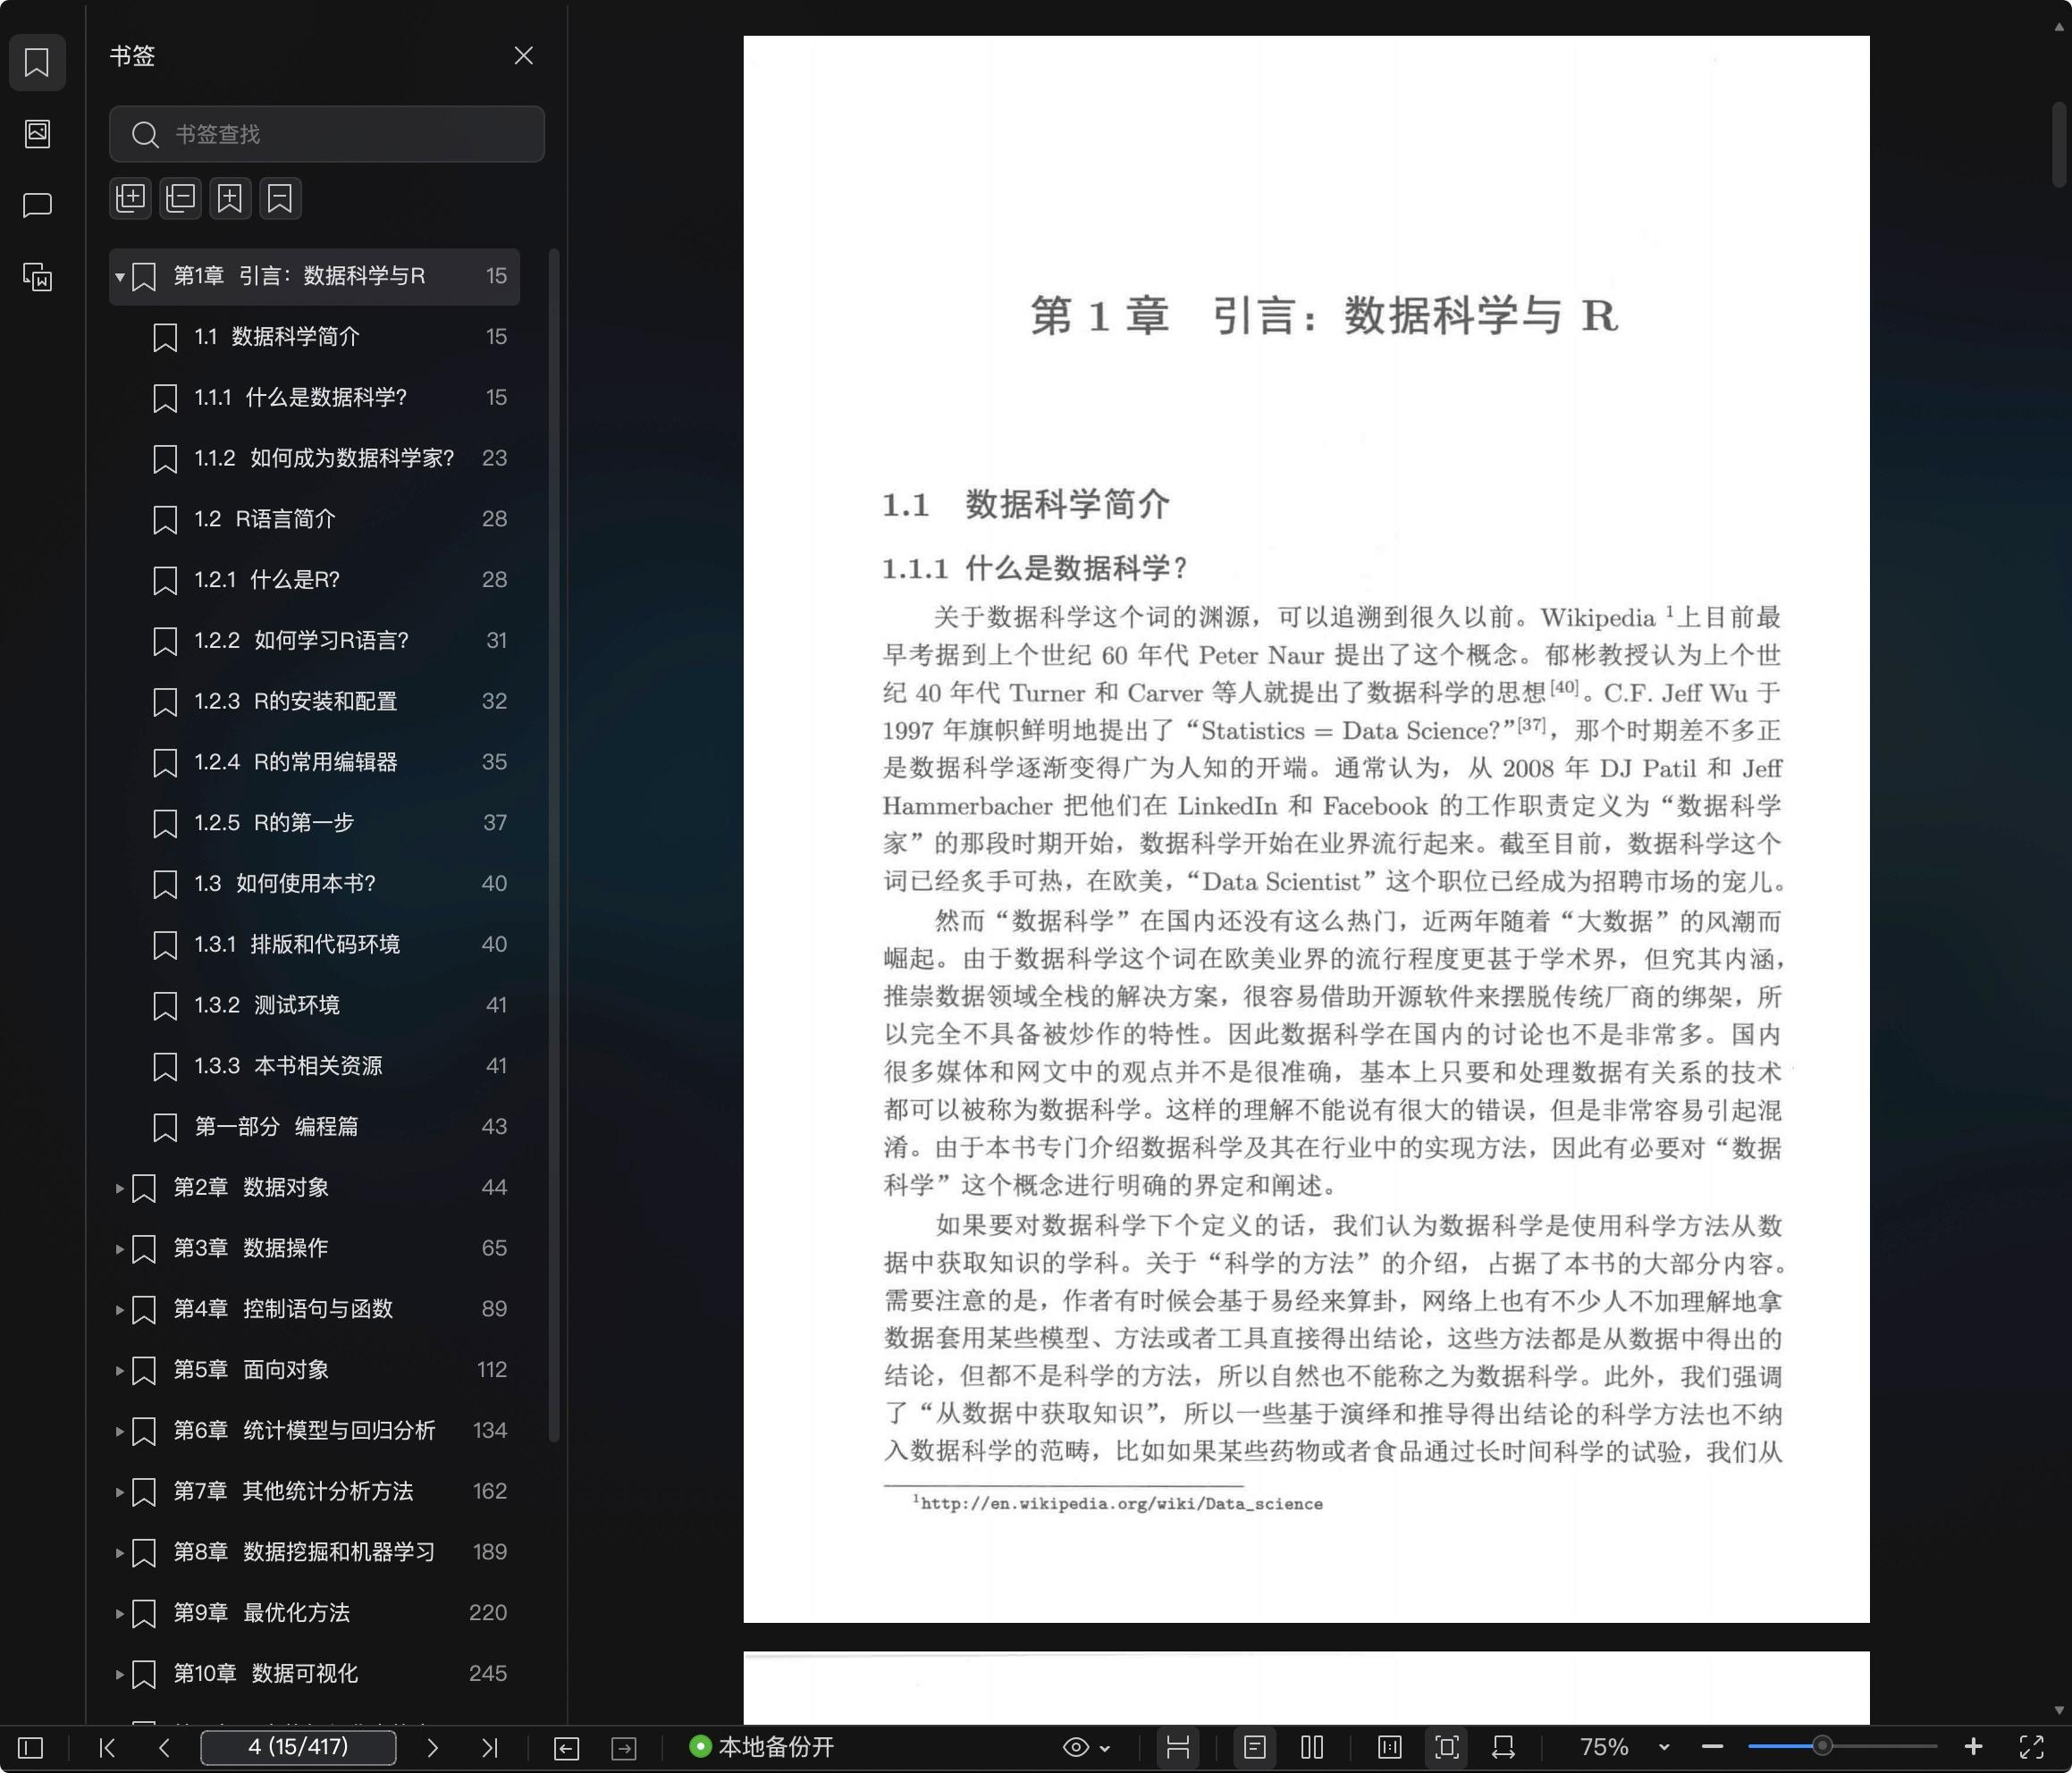Open the thumbnails panel icon
This screenshot has height=1773, width=2072.
click(37, 133)
